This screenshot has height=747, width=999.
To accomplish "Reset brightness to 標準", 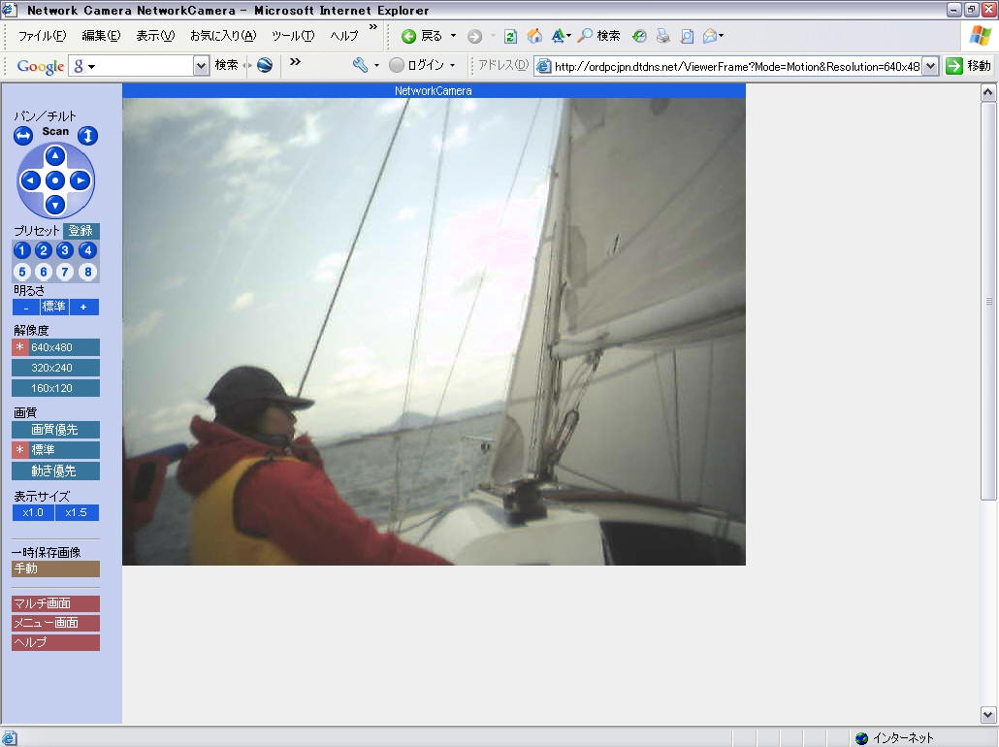I will (54, 308).
